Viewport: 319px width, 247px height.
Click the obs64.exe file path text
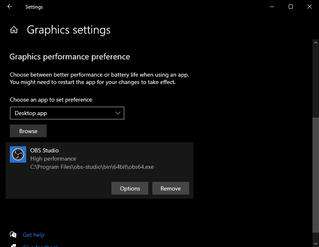point(92,167)
